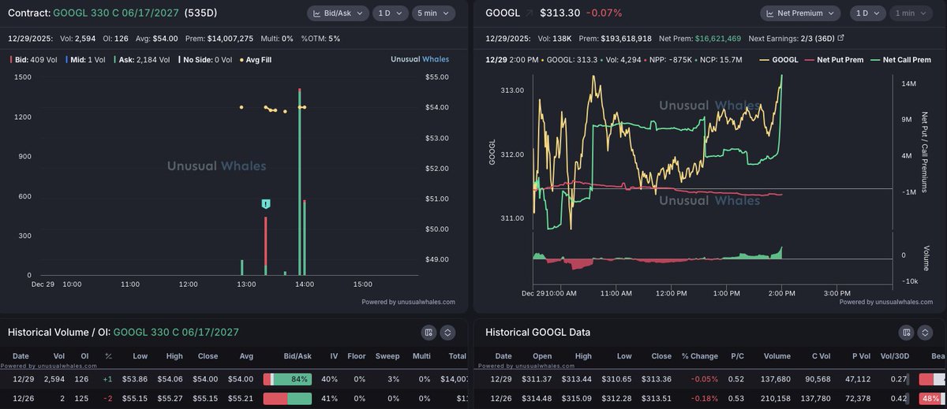947x409 pixels.
Task: Click the 0.52 P/C cell for 12/29
Action: tap(736, 379)
